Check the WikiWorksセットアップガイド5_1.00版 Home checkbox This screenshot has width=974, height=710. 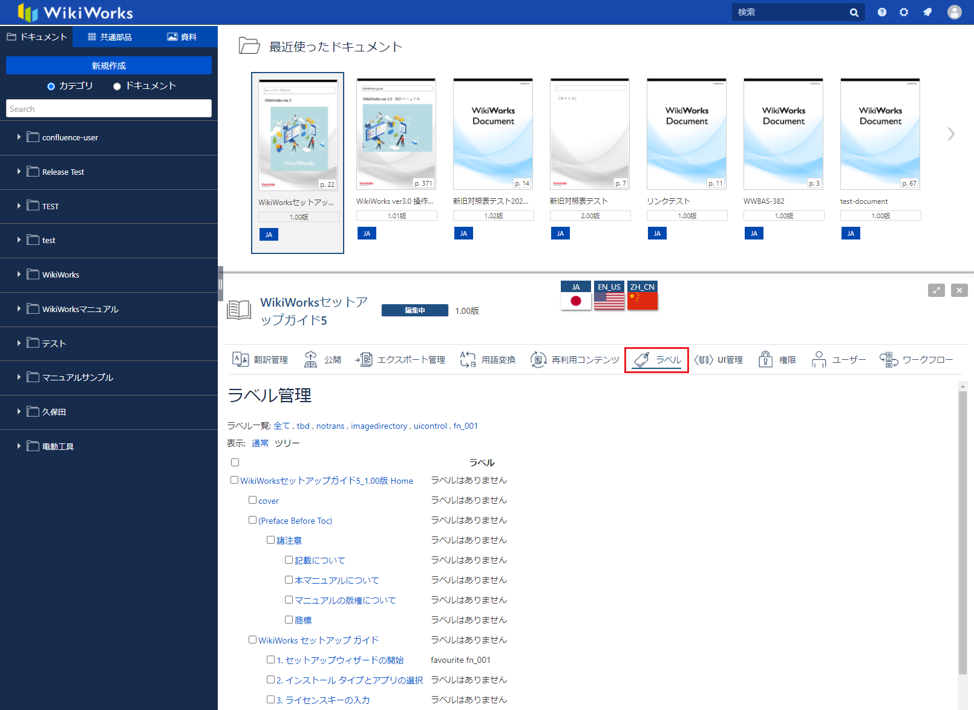click(234, 480)
